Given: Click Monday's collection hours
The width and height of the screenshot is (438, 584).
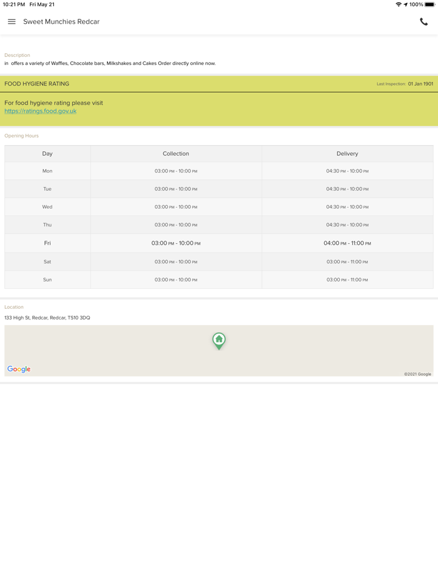Looking at the screenshot, I should pyautogui.click(x=176, y=171).
